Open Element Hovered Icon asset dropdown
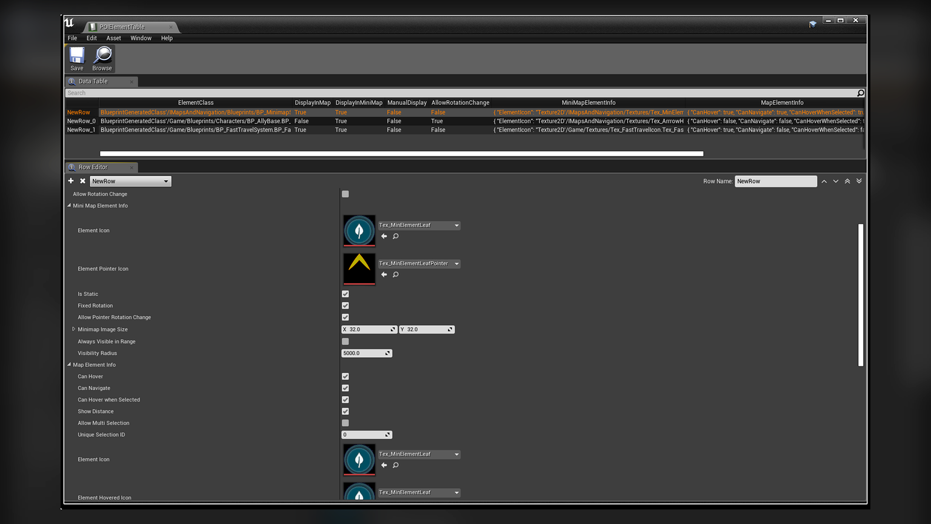The height and width of the screenshot is (524, 931). point(419,492)
